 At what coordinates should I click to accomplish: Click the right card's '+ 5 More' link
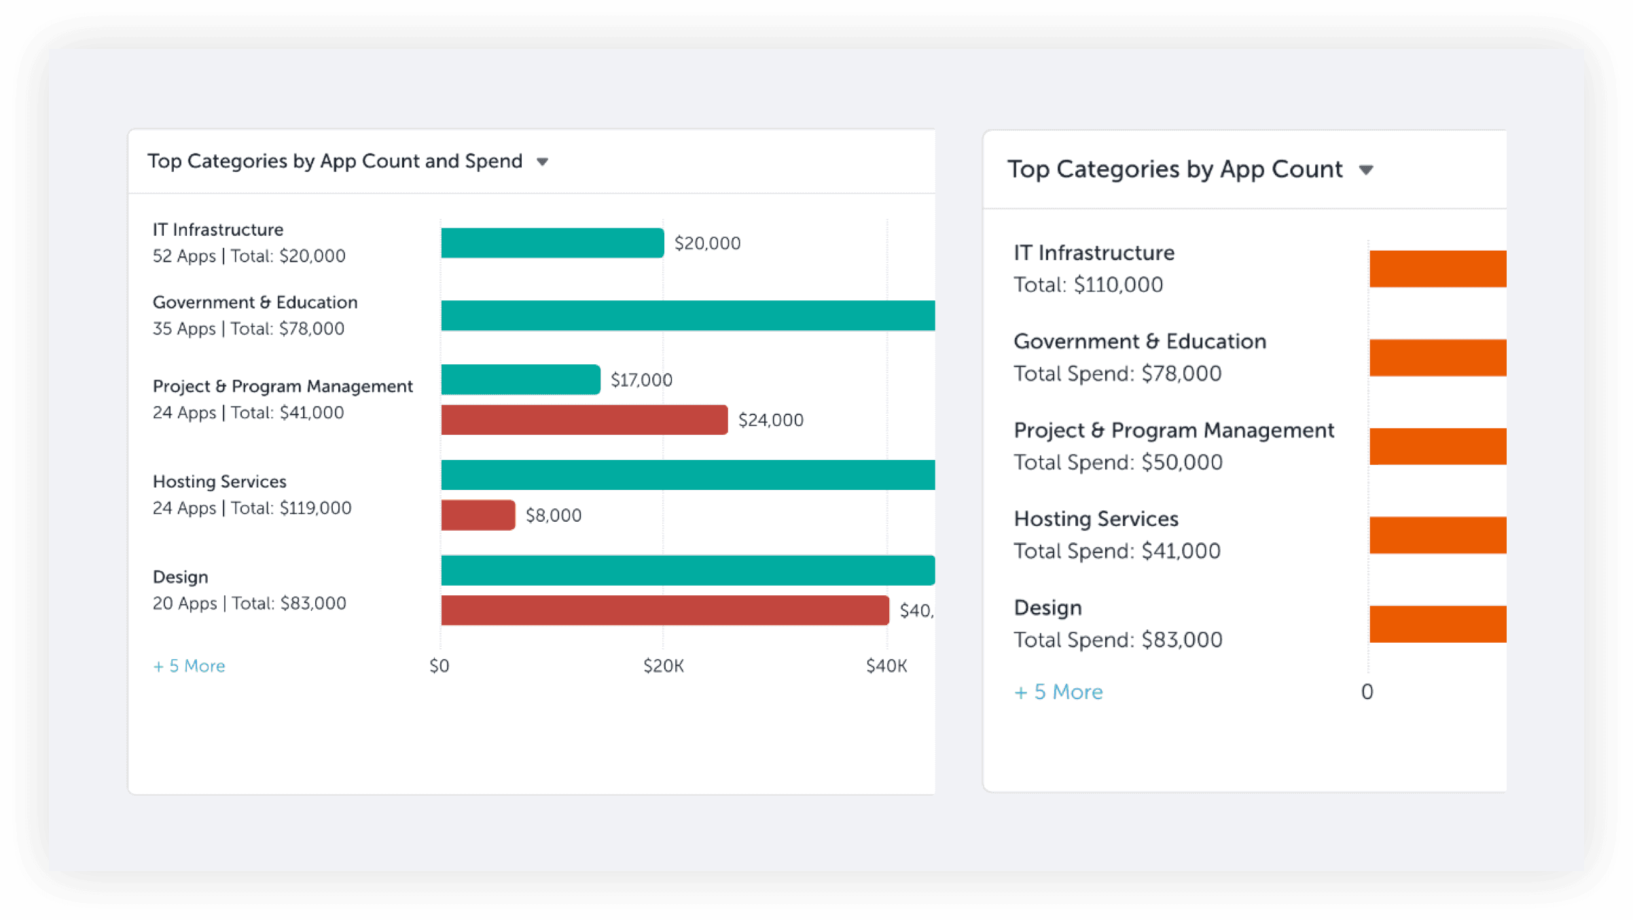pyautogui.click(x=1058, y=692)
